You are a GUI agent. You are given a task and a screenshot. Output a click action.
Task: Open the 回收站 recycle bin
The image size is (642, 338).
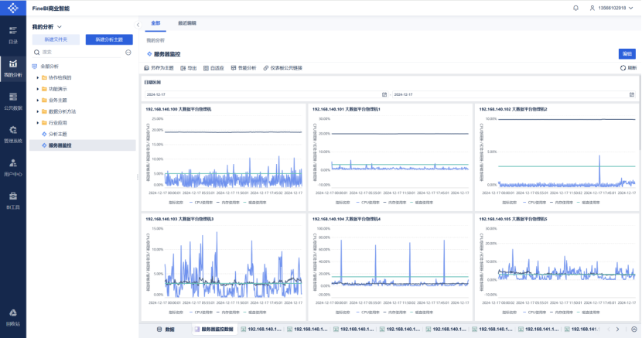click(x=13, y=316)
